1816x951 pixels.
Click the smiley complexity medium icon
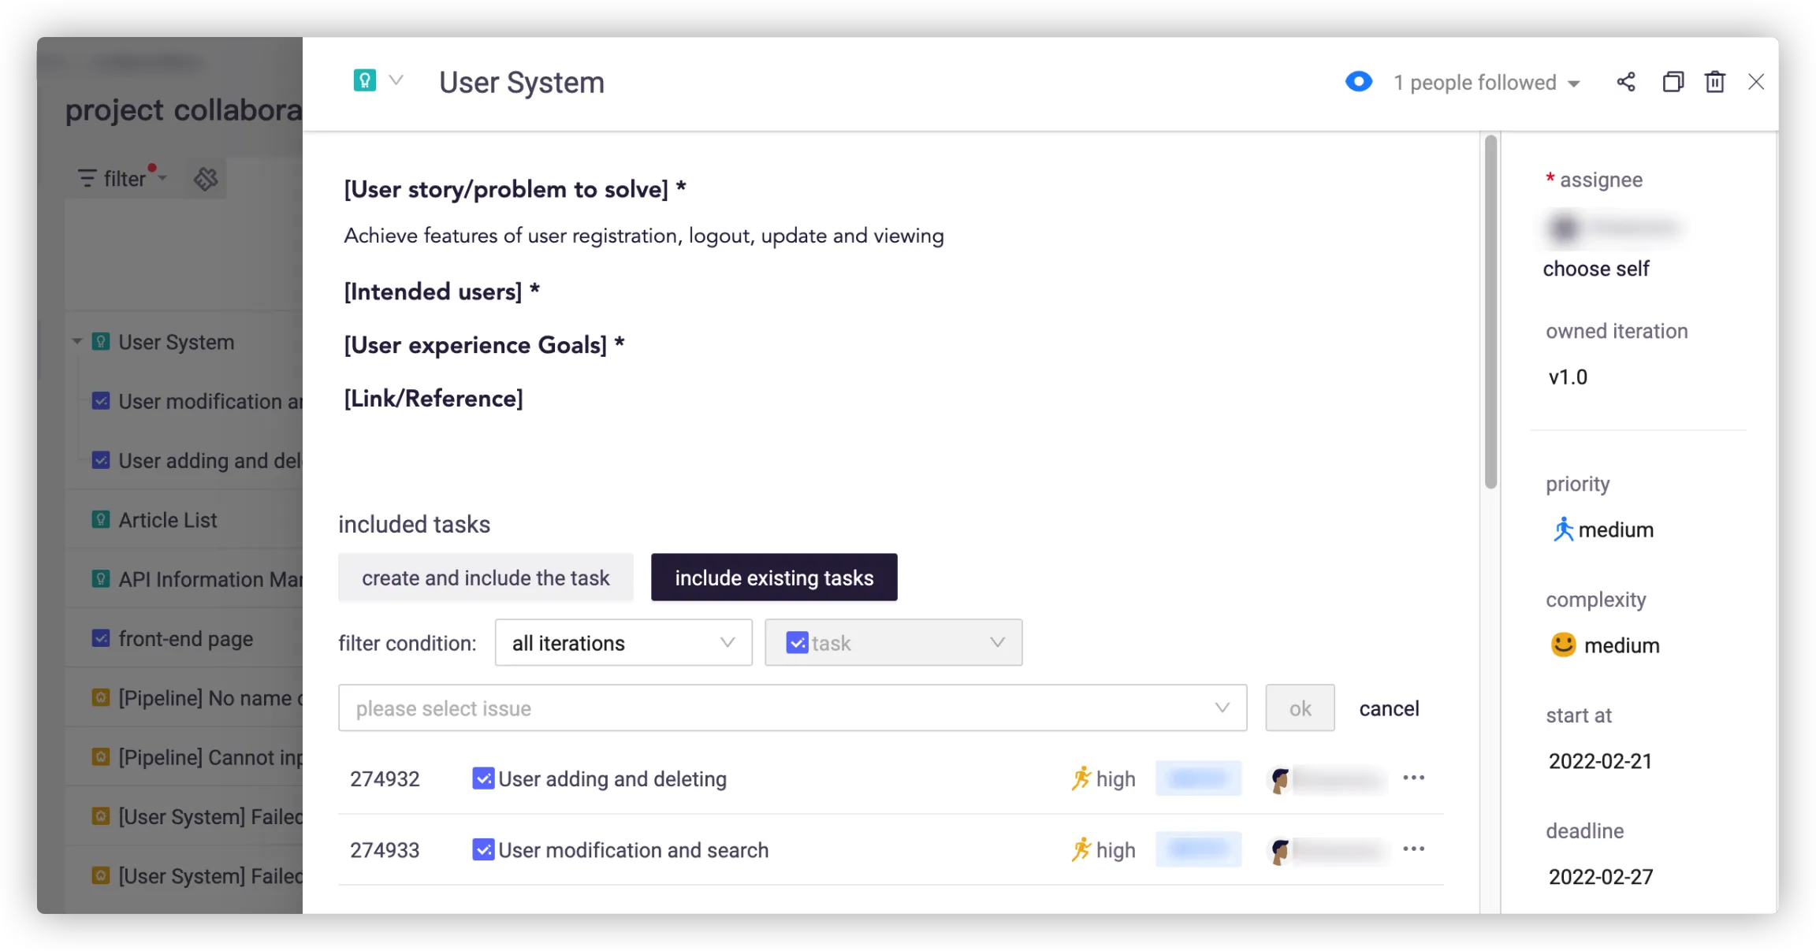point(1563,645)
